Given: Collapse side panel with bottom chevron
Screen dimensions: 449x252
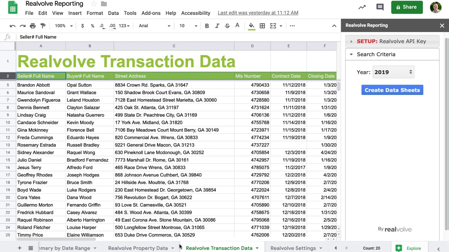Looking at the screenshot, I should coord(438,248).
